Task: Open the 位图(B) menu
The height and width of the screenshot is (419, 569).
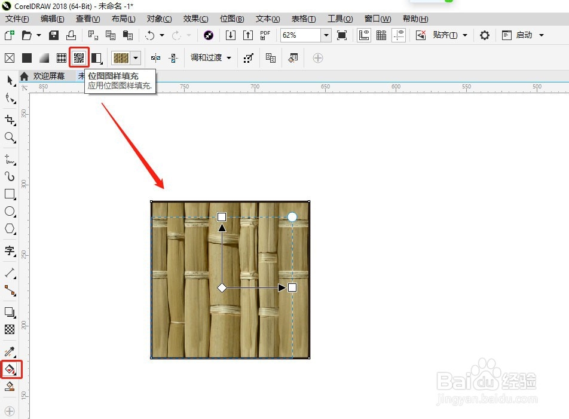Action: coord(232,19)
